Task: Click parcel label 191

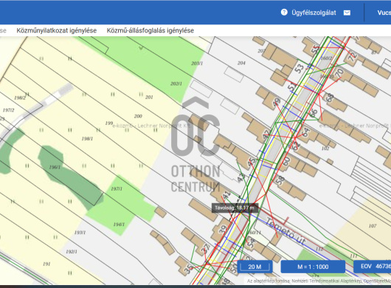Action: click(x=46, y=264)
